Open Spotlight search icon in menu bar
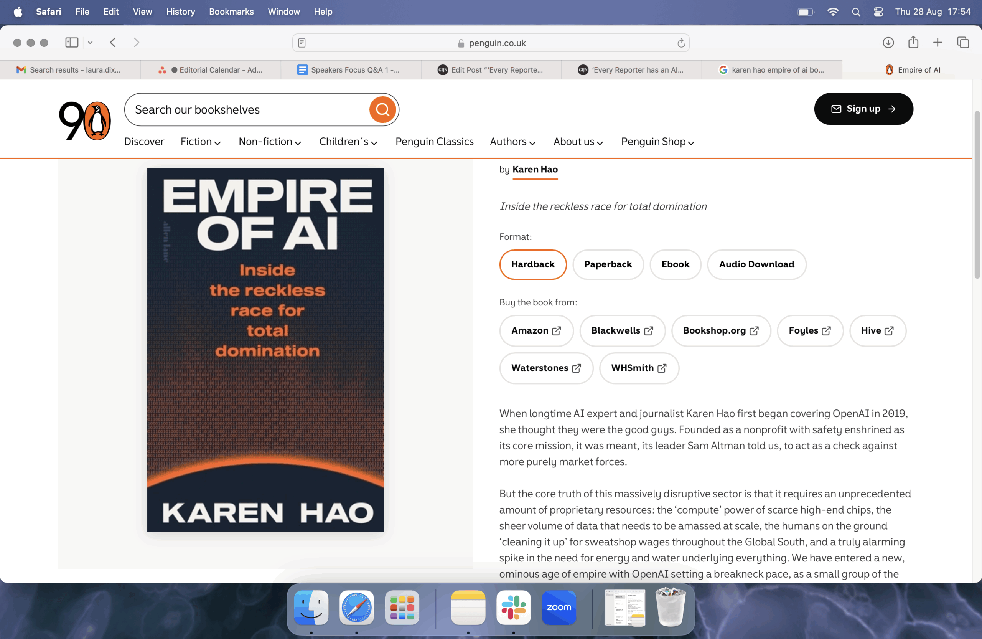The image size is (982, 639). click(856, 12)
